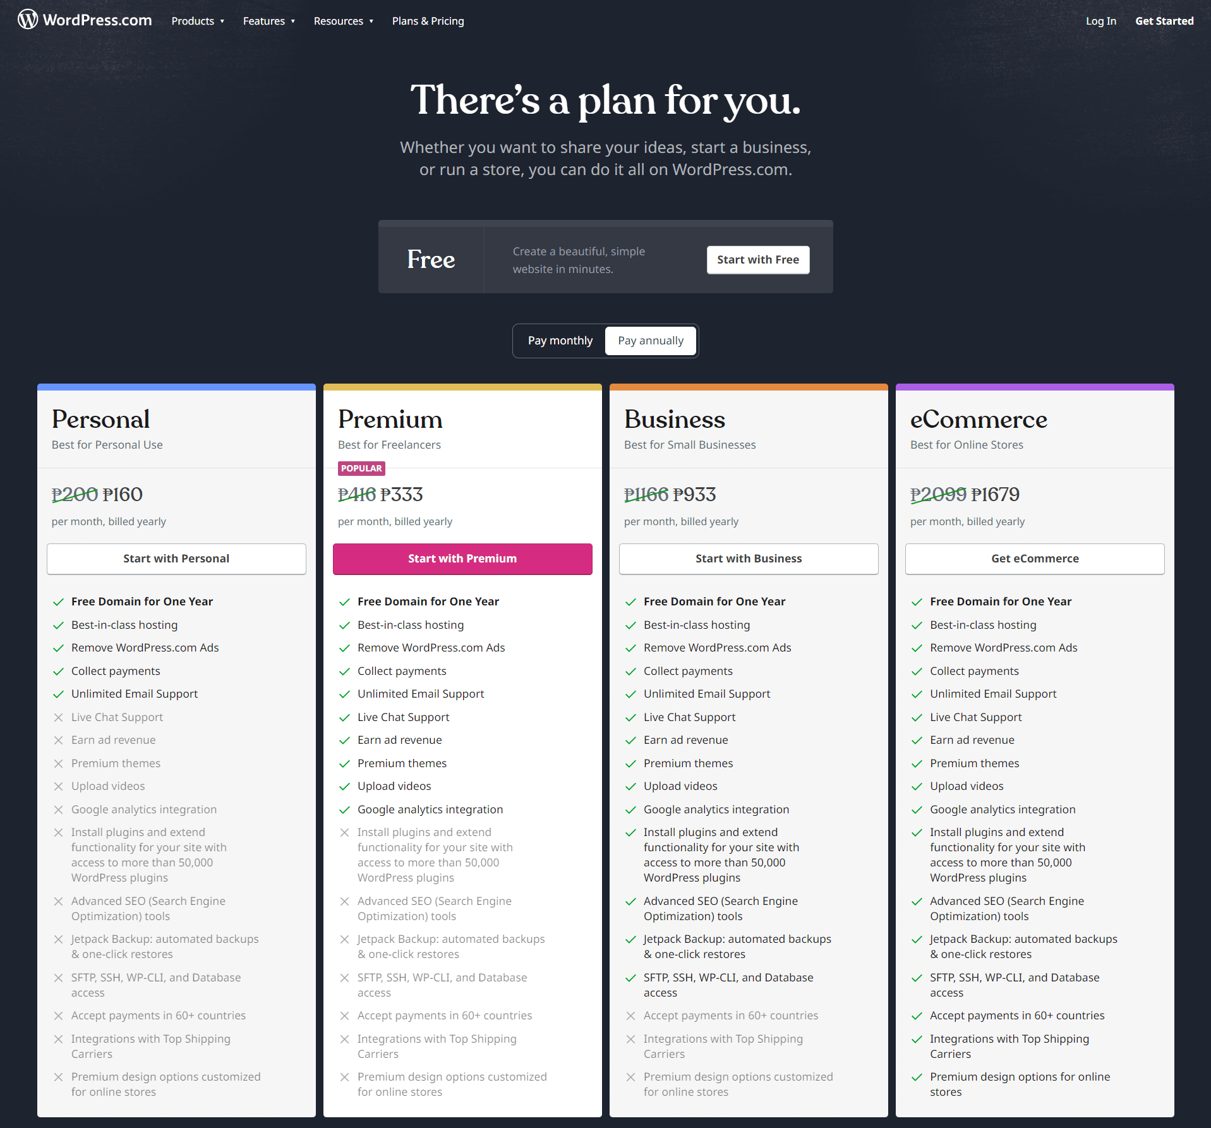The width and height of the screenshot is (1211, 1128).
Task: Click Premium plan Advanced SEO X icon
Action: (x=344, y=901)
